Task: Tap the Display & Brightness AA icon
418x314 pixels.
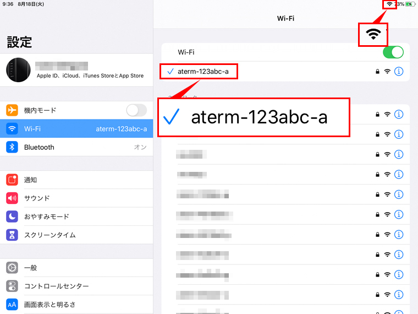Action: (x=12, y=304)
